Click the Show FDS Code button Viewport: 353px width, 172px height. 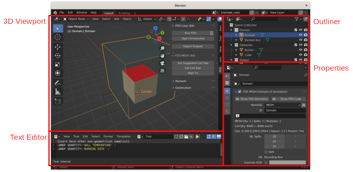tap(289, 99)
